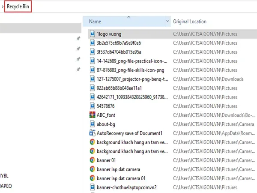
Task: Expand the breadcrumb chevron before Recycle Bin
Action: coord(3,6)
